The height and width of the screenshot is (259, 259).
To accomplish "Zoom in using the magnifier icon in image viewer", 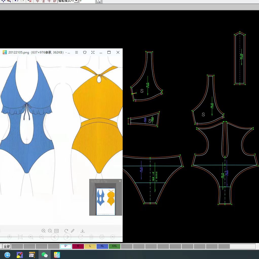I will click(x=44, y=231).
